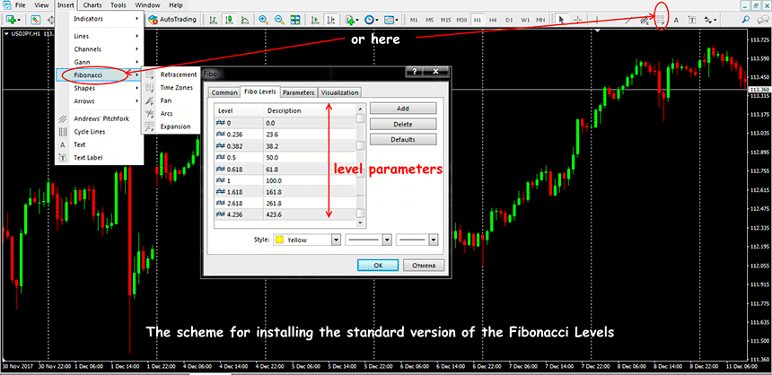Click the Delete level button

(x=403, y=124)
